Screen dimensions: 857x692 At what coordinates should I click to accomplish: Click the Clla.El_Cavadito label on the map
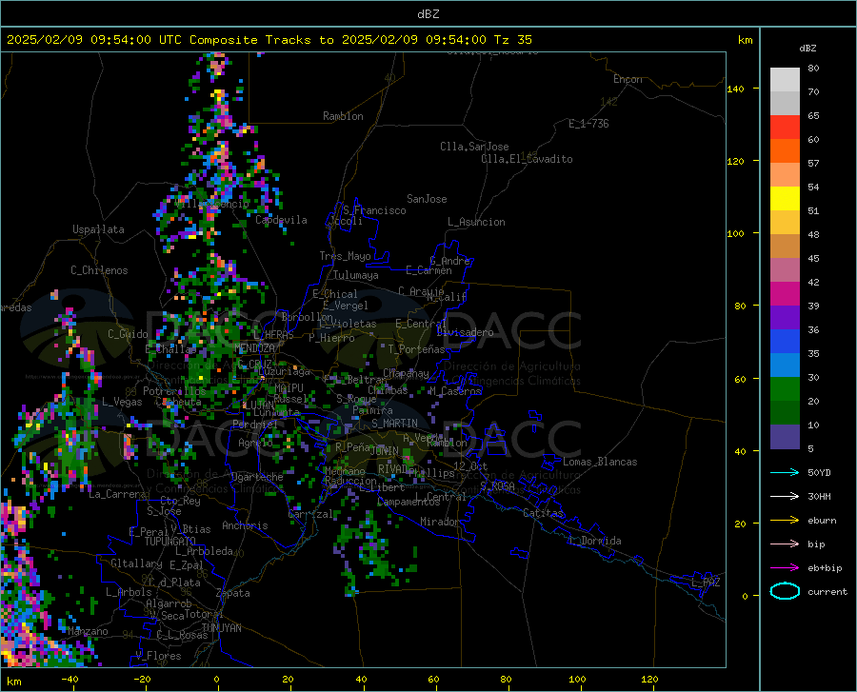pyautogui.click(x=527, y=159)
